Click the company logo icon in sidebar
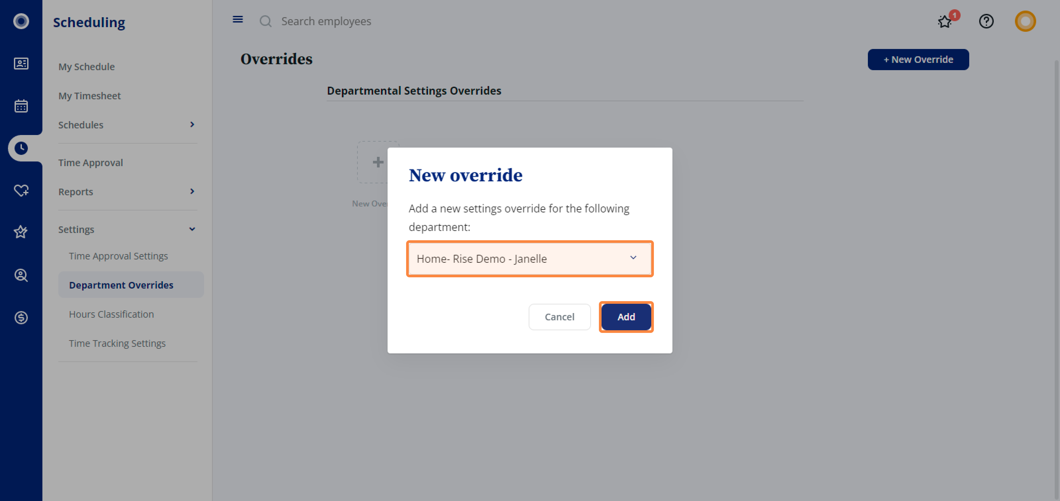The height and width of the screenshot is (501, 1060). point(21,21)
